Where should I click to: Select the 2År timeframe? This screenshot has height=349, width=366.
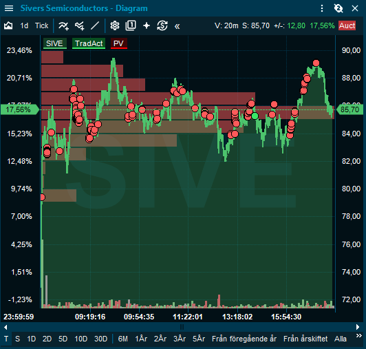[x=160, y=339]
